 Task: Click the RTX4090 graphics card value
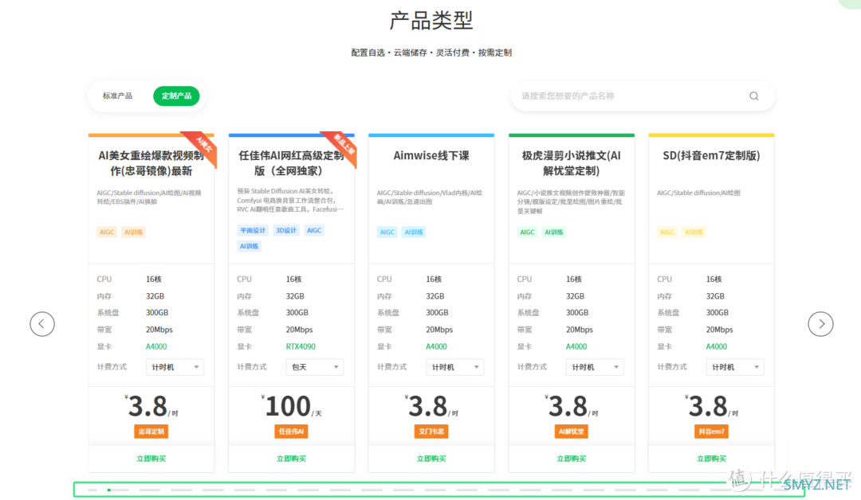pyautogui.click(x=301, y=346)
